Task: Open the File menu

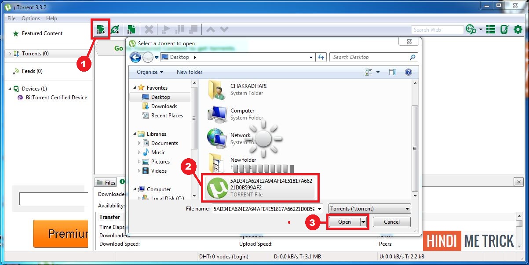Action: (x=11, y=18)
